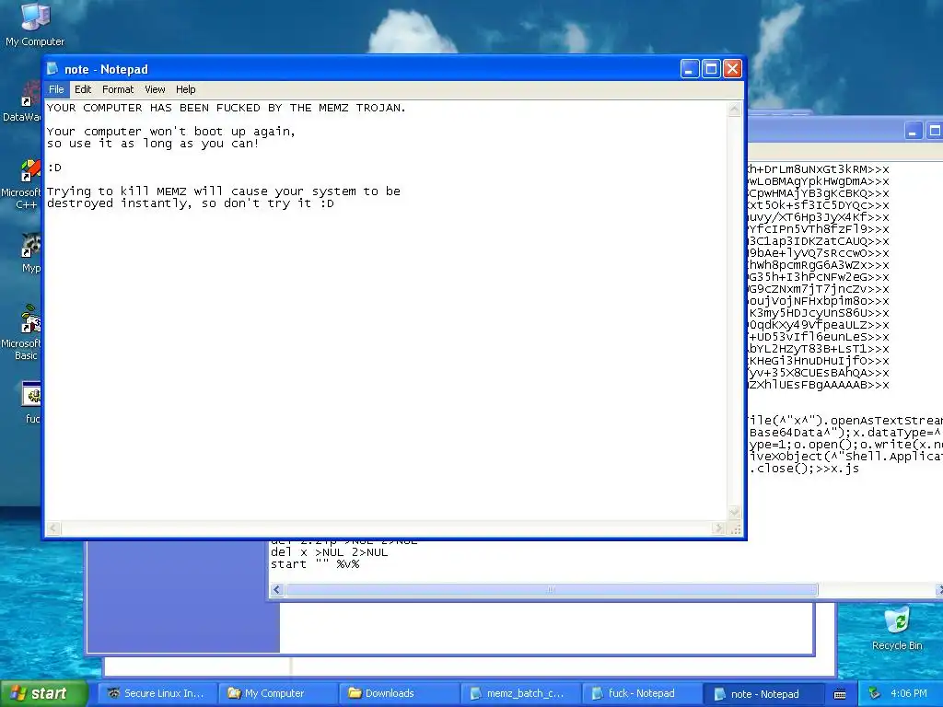
Task: Switch to memz_batch_c... taskbar item
Action: pyautogui.click(x=521, y=693)
